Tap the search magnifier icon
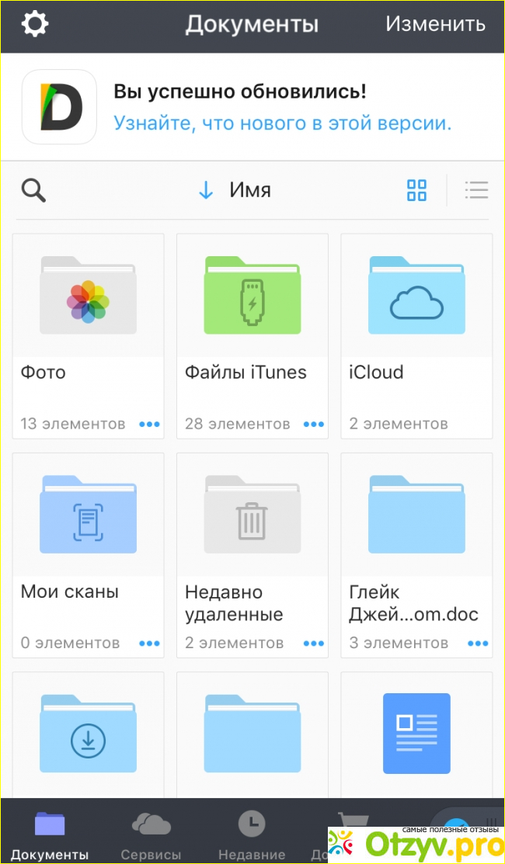 coord(33,190)
